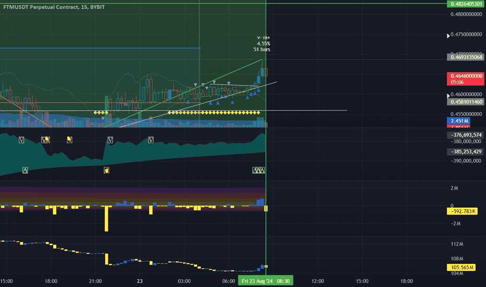Screen dimensions: 486x287
Task: Click the 4.55% 51 bars measurement label
Action: tap(262, 44)
